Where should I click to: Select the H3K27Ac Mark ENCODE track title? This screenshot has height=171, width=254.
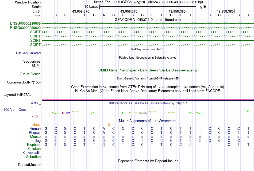point(148,91)
